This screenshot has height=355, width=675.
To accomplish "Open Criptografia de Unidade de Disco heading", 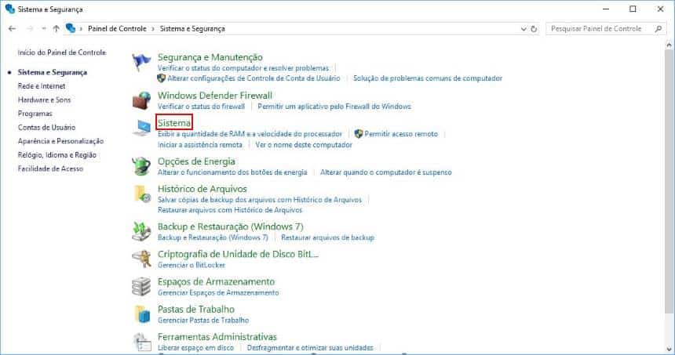I will 238,254.
